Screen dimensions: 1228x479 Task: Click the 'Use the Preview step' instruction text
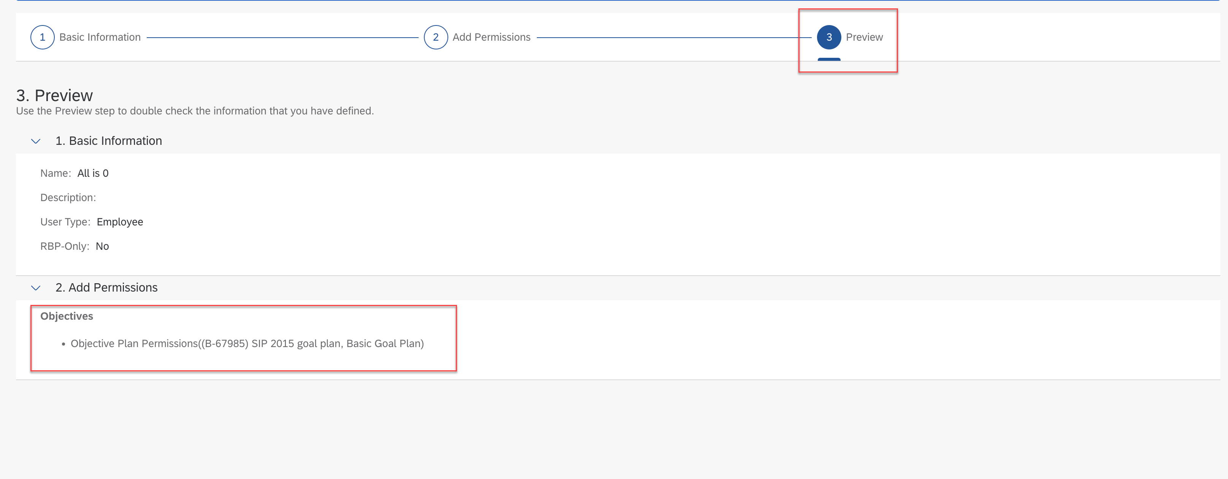point(195,111)
